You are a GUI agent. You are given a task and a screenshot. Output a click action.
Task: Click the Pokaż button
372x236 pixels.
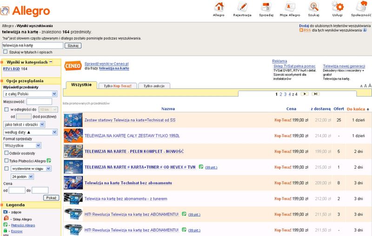(x=51, y=197)
